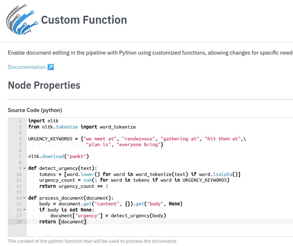Click 'sum' on line 11
The image size is (293, 246).
tap(87, 180)
